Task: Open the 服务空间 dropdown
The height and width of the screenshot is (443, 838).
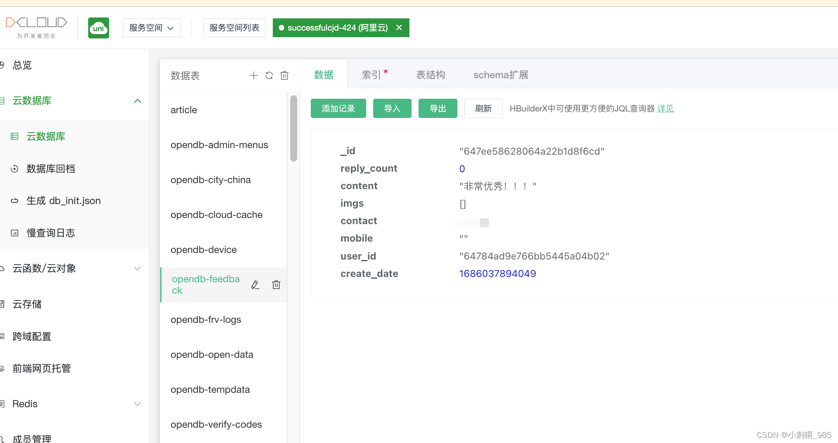Action: pos(151,28)
